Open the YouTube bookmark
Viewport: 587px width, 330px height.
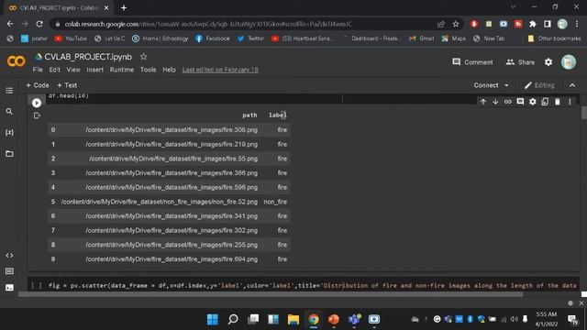click(71, 38)
